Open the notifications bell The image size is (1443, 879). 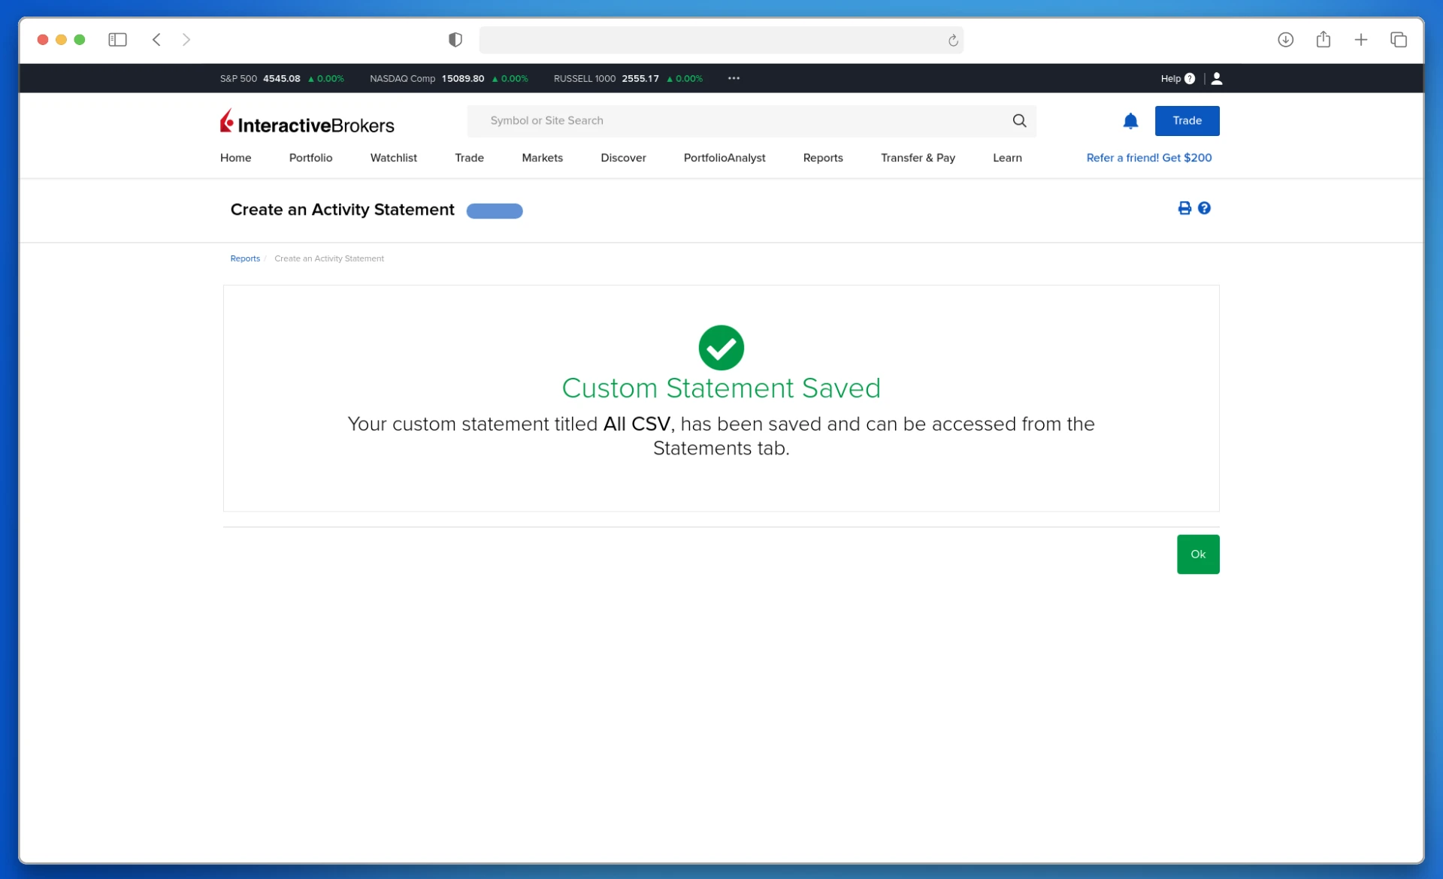(x=1130, y=121)
